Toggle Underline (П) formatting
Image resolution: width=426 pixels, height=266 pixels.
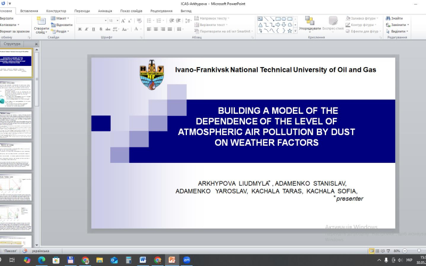pyautogui.click(x=94, y=29)
